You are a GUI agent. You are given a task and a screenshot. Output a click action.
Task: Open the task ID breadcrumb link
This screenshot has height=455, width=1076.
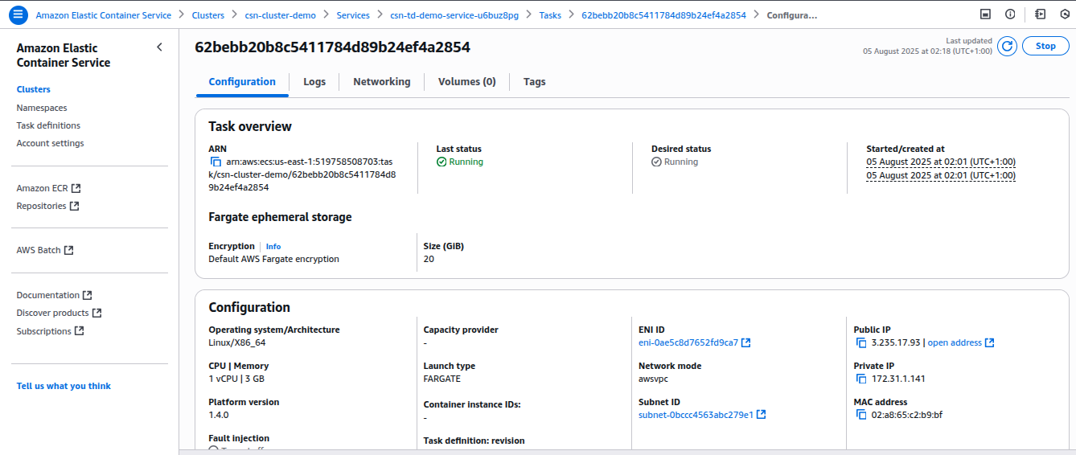click(663, 15)
